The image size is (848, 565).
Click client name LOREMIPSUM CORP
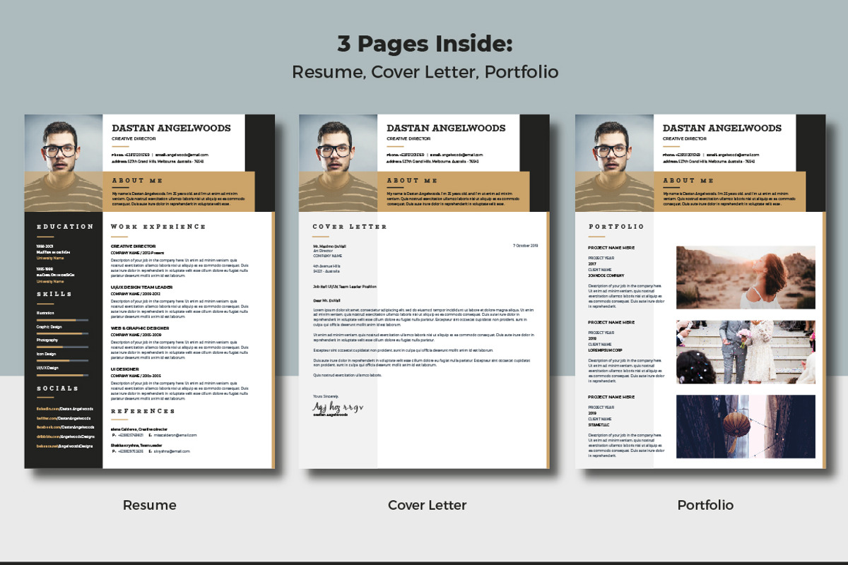(x=606, y=350)
